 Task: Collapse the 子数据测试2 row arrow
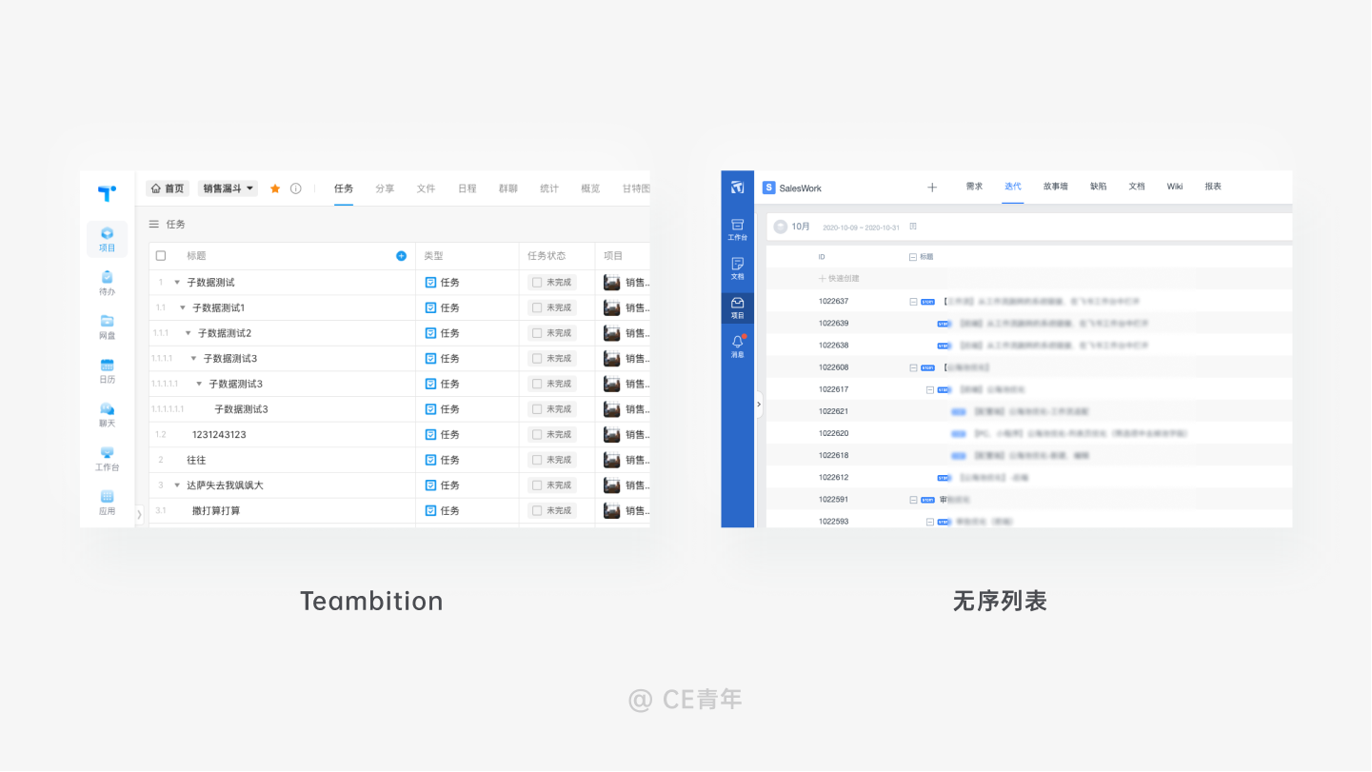(188, 333)
